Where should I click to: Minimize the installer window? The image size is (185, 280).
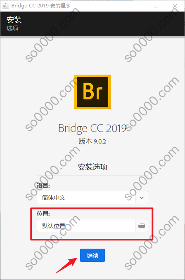[x=138, y=6]
